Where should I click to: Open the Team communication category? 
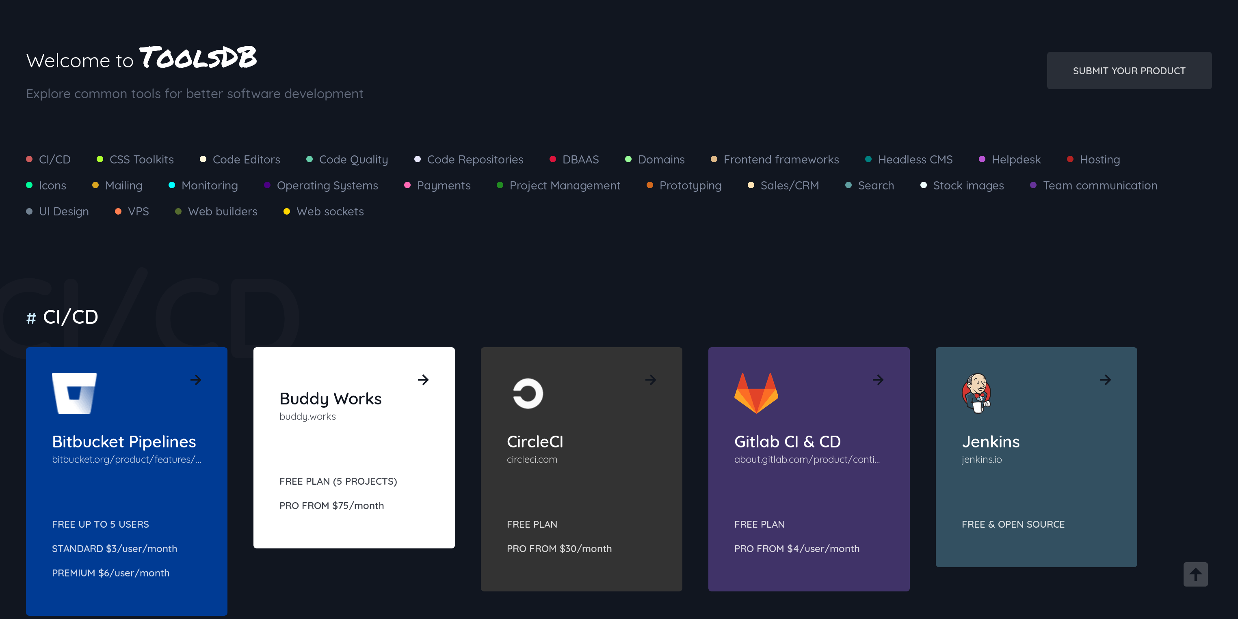pos(1099,185)
